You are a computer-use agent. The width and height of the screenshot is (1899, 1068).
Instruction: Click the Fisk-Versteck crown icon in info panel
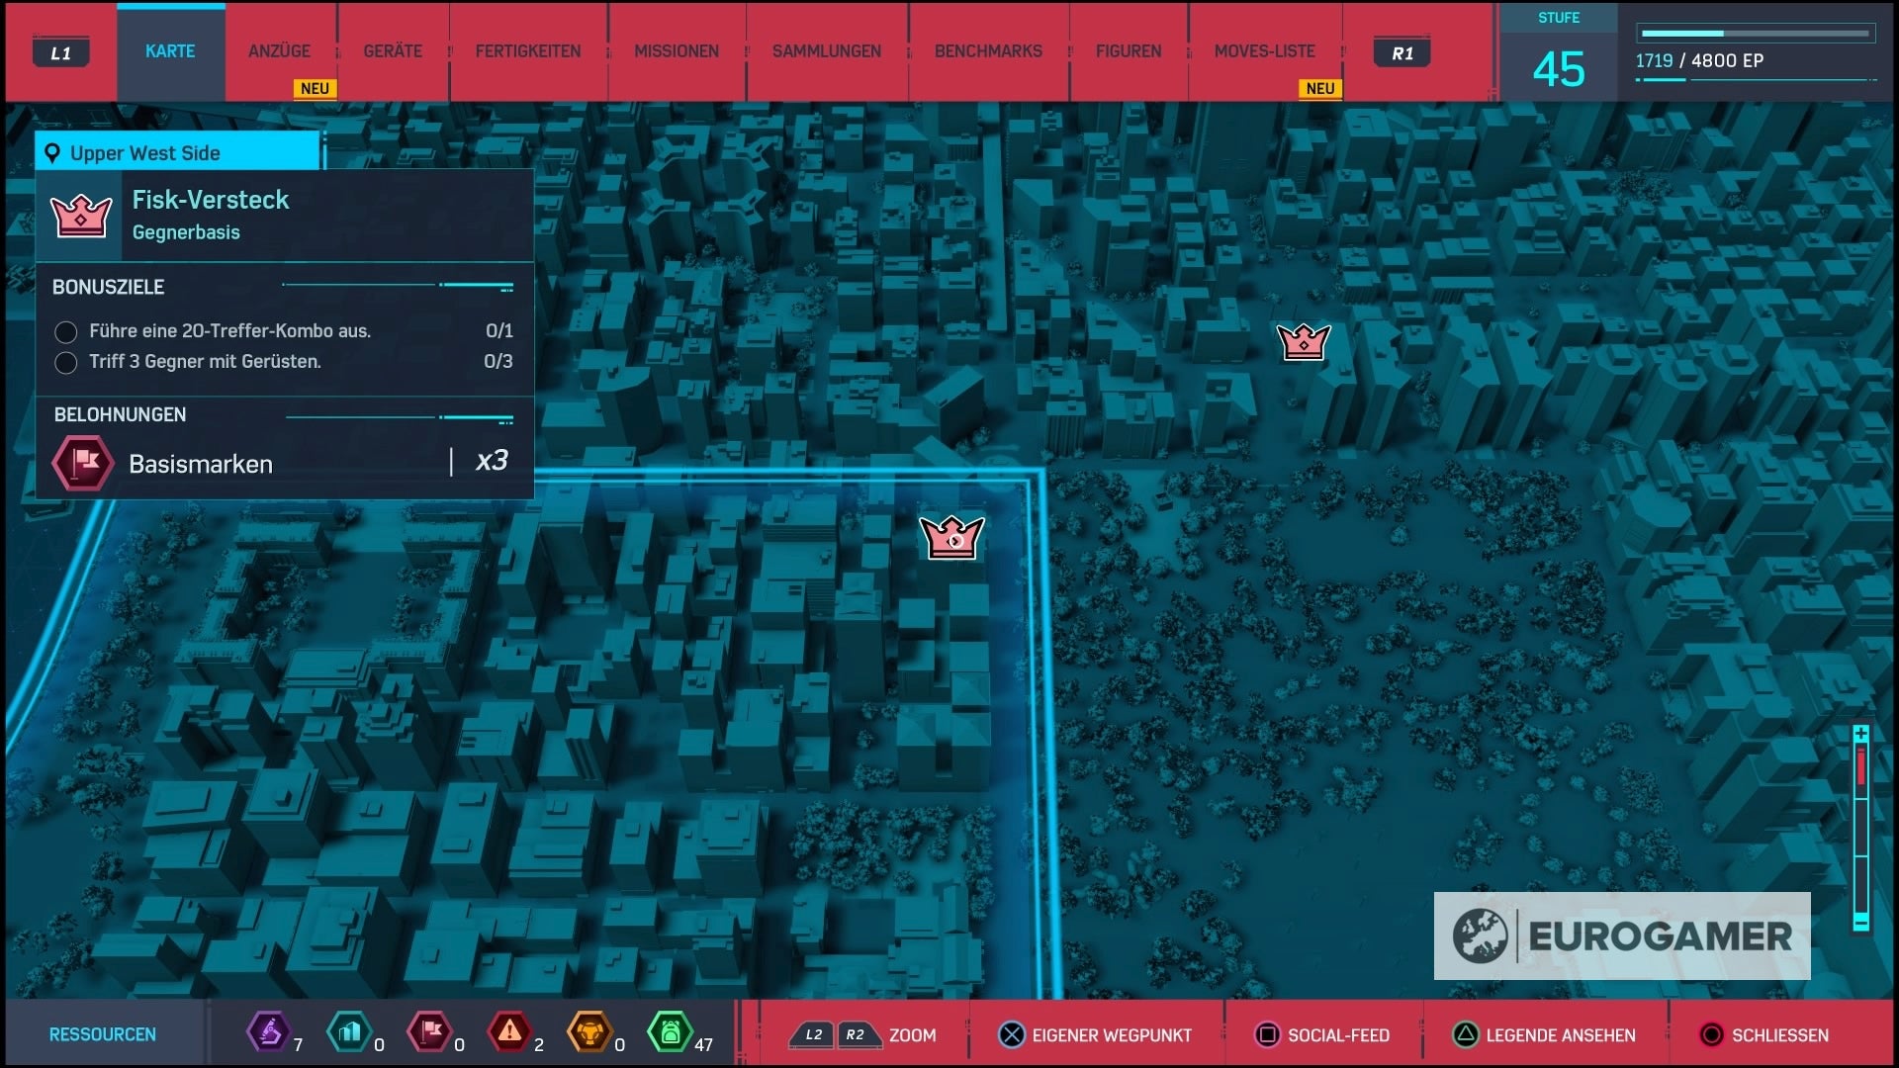(80, 215)
